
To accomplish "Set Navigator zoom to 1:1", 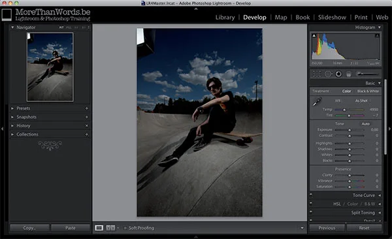I will tap(76, 27).
